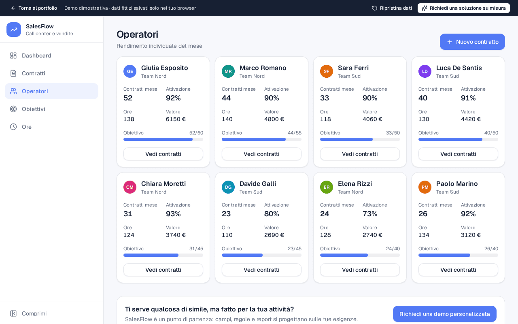Open the Dashboard menu item
This screenshot has height=324, width=518.
51,55
